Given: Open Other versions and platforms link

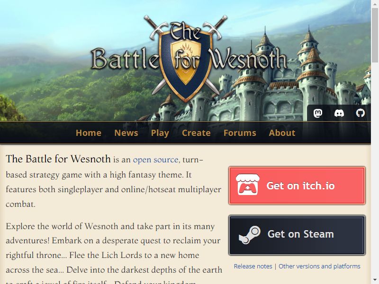Looking at the screenshot, I should click(319, 266).
